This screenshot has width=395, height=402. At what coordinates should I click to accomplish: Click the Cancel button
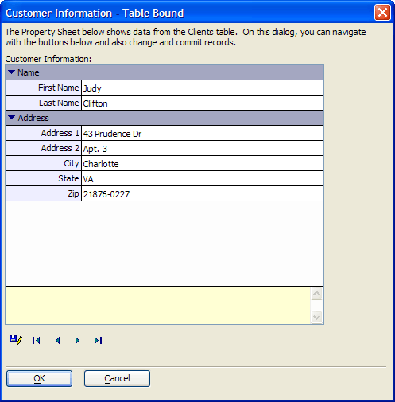pos(117,378)
